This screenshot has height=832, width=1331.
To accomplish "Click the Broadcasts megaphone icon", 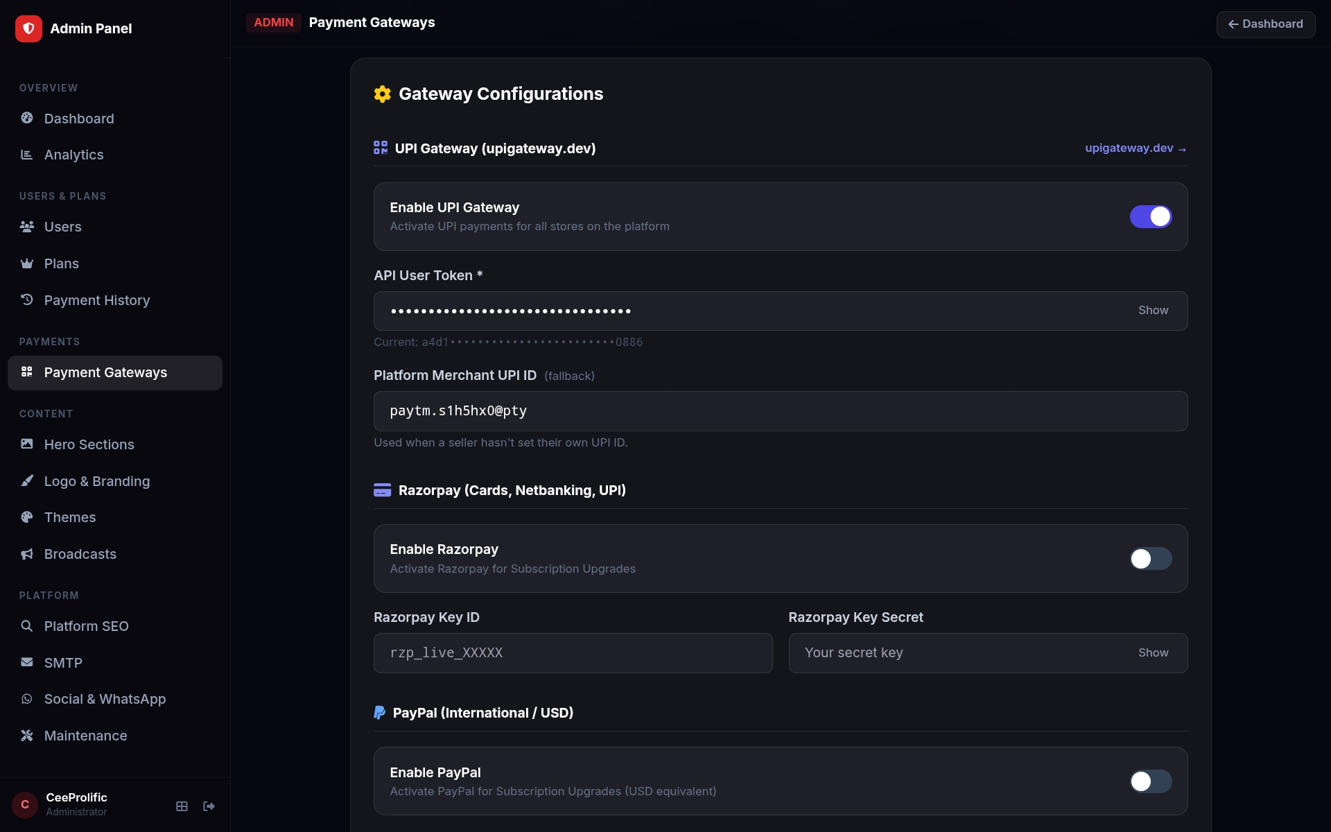I will coord(27,554).
